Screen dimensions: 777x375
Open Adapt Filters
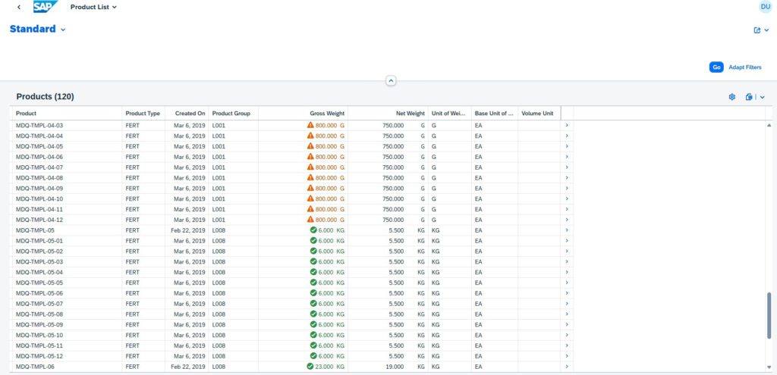tap(744, 67)
